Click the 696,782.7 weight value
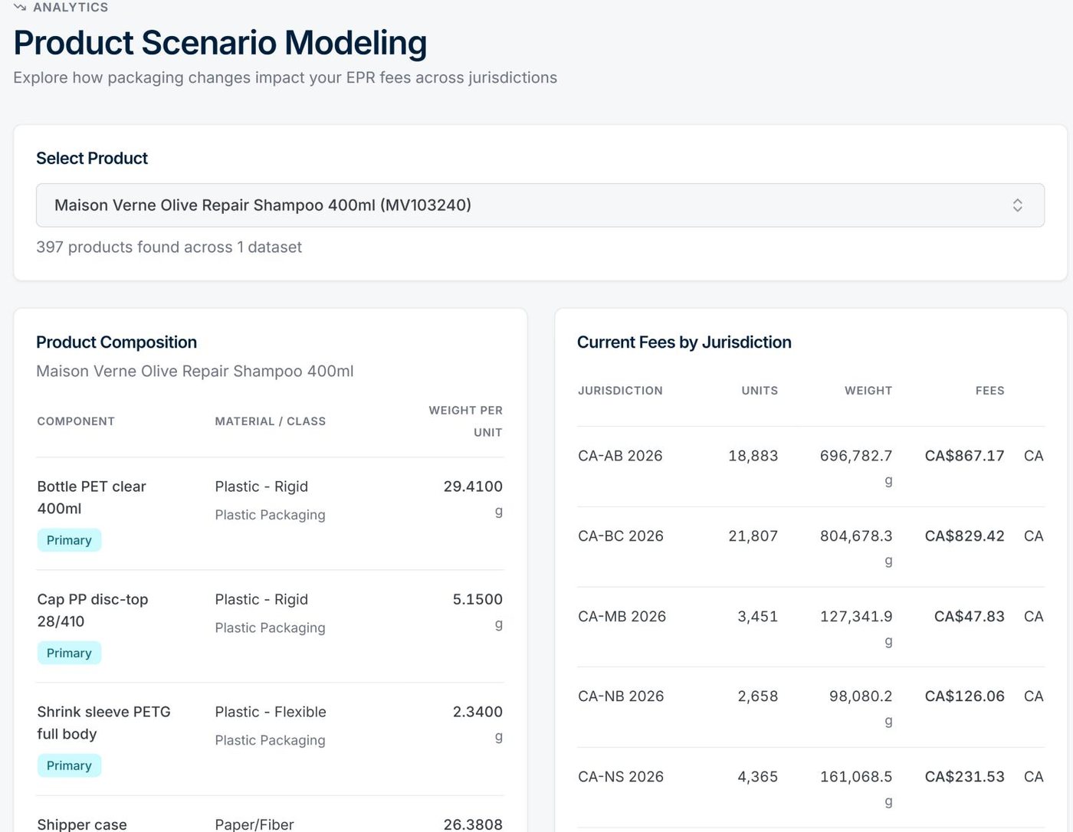This screenshot has width=1073, height=832. (x=856, y=456)
